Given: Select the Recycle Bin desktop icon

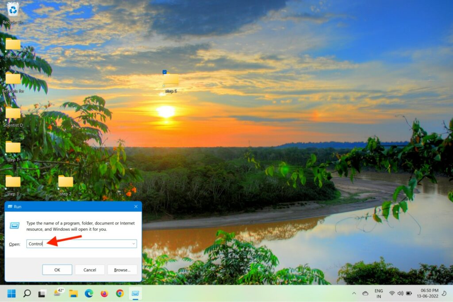Looking at the screenshot, I should click(13, 9).
